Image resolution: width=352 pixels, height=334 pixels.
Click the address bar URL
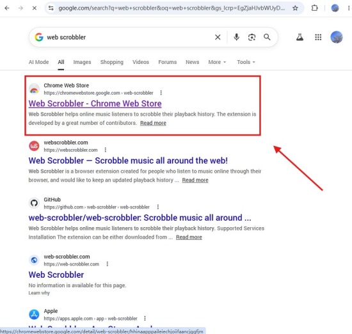[172, 8]
